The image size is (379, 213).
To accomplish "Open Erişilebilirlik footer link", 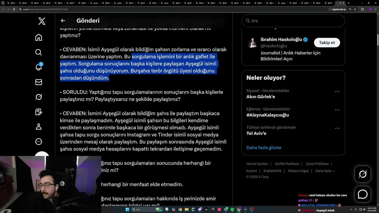I will (272, 171).
